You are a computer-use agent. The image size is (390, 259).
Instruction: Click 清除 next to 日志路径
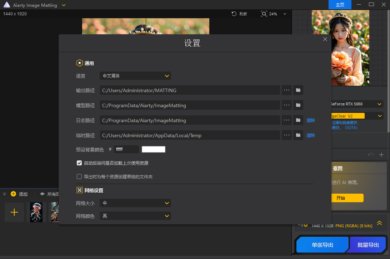[310, 120]
